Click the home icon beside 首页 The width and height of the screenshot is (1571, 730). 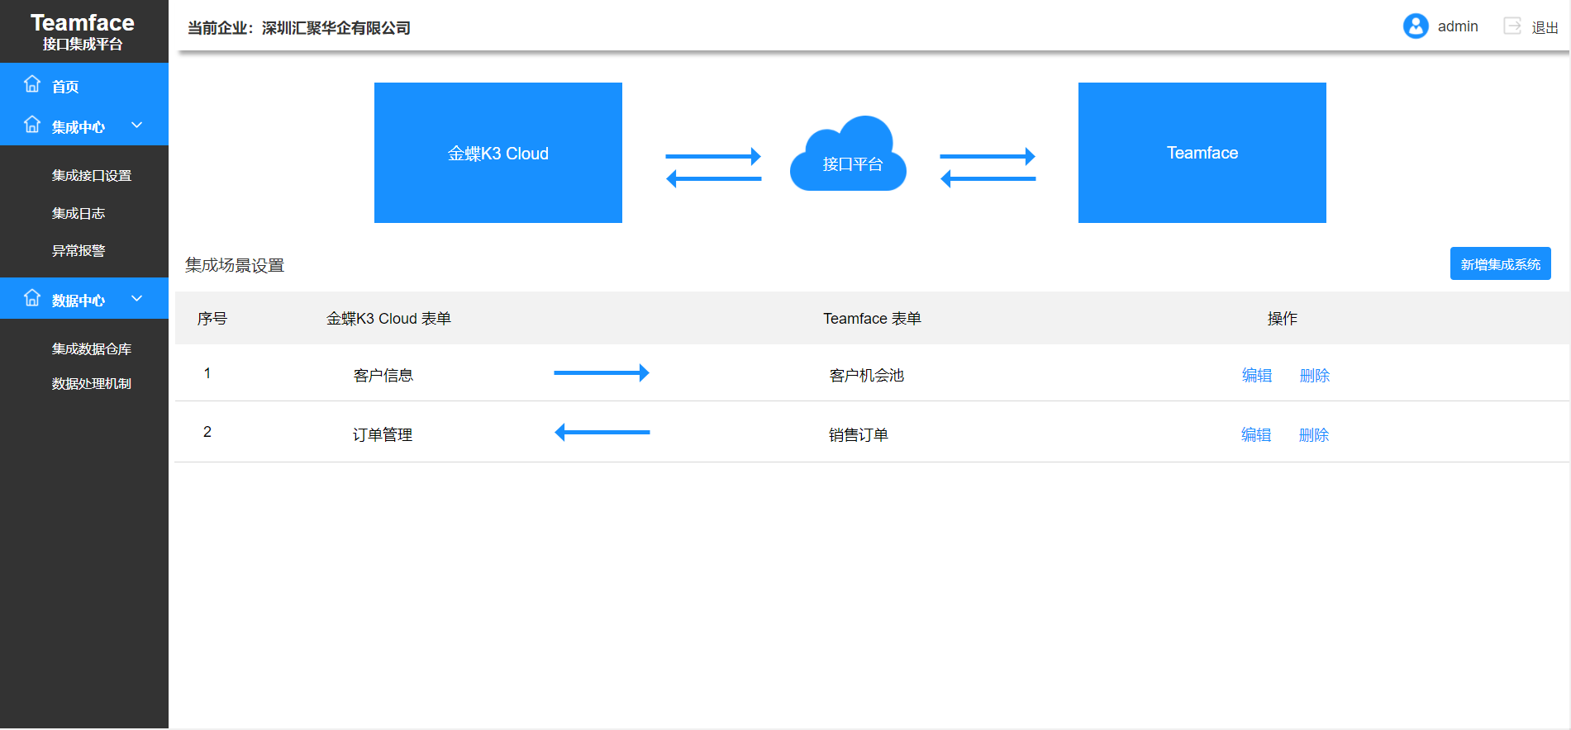32,84
